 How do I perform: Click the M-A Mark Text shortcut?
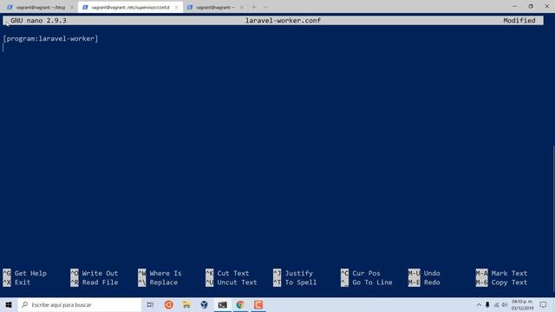coord(501,273)
